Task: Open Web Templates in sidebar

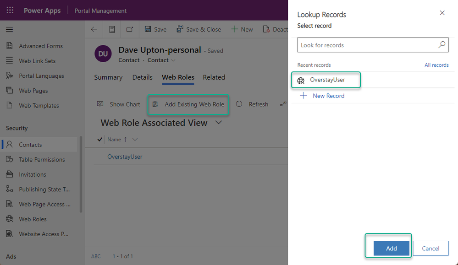Action: pos(39,106)
